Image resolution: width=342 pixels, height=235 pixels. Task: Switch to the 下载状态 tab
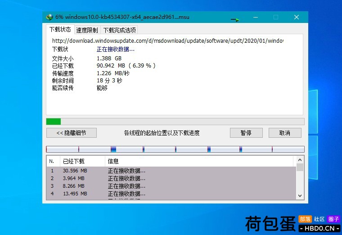pyautogui.click(x=60, y=29)
